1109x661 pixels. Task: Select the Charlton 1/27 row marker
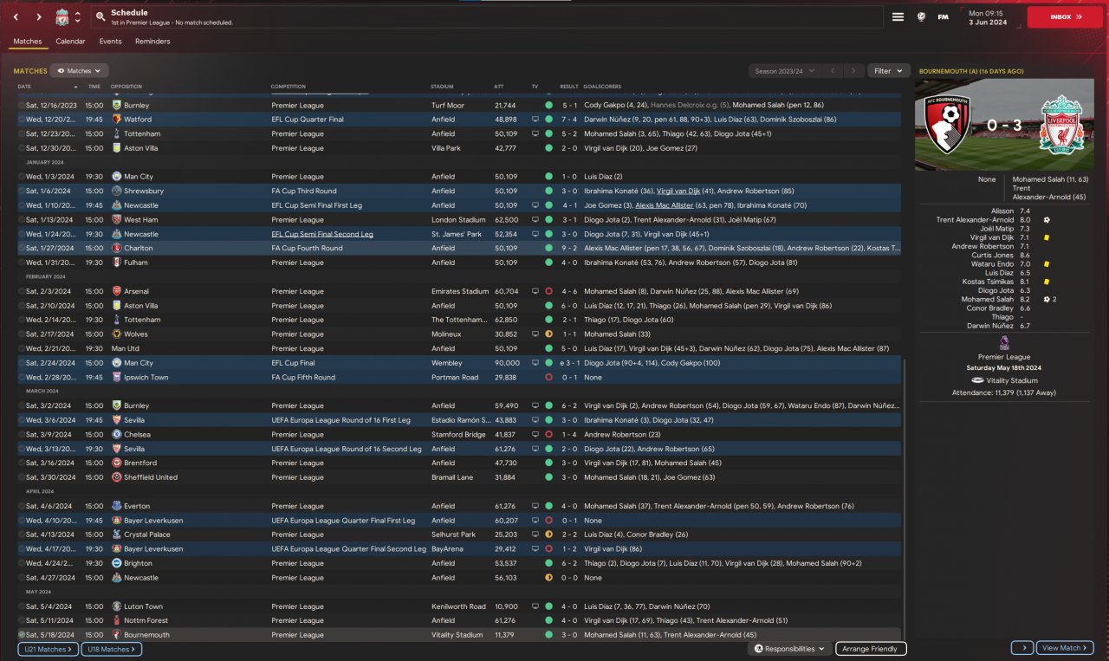22,248
